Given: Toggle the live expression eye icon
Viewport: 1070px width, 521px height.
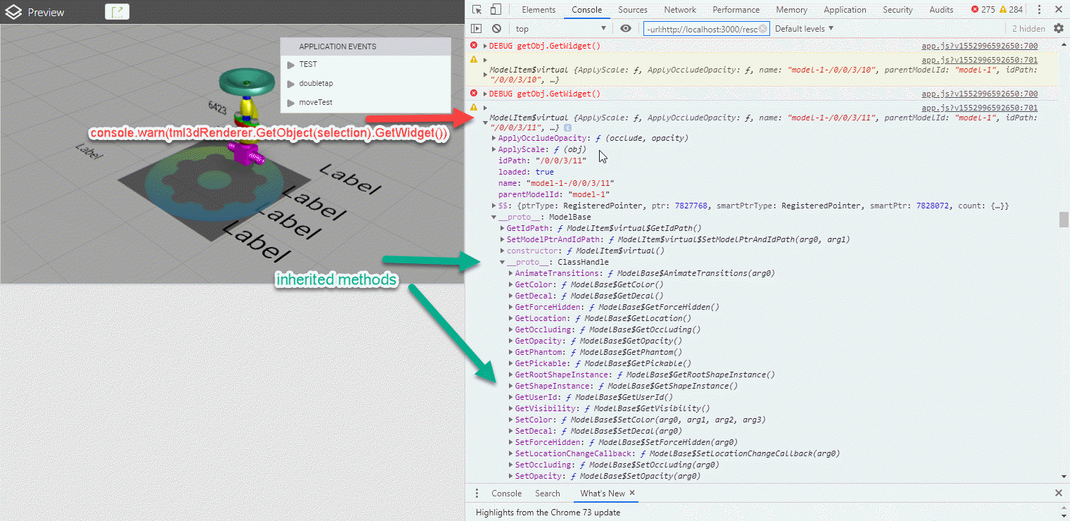Looking at the screenshot, I should (626, 29).
